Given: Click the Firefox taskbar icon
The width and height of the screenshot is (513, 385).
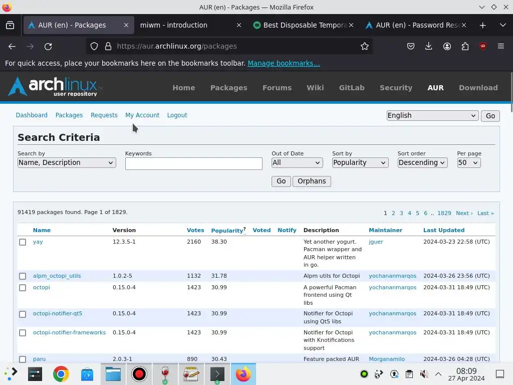Looking at the screenshot, I should [243, 374].
